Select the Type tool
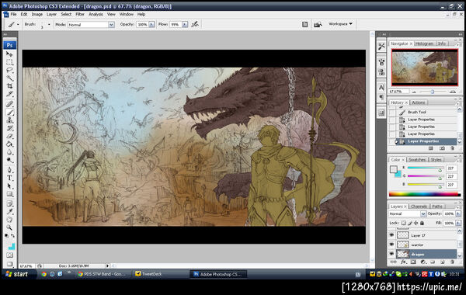The width and height of the screenshot is (466, 295). pos(9,179)
